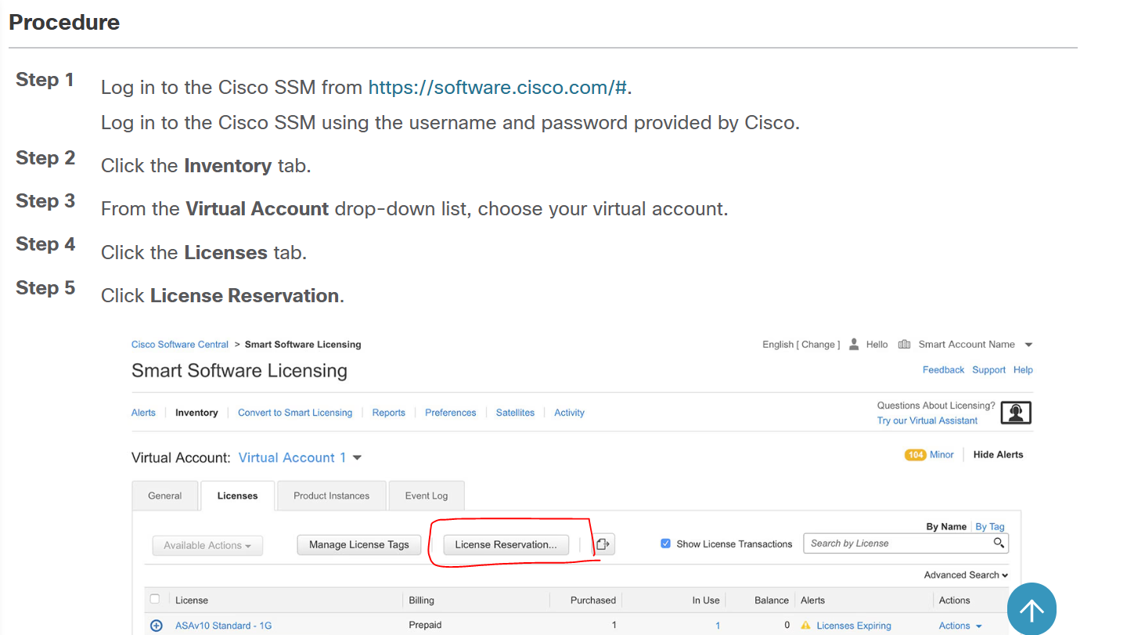Image resolution: width=1127 pixels, height=635 pixels.
Task: Select the By Name view option
Action: coord(946,527)
